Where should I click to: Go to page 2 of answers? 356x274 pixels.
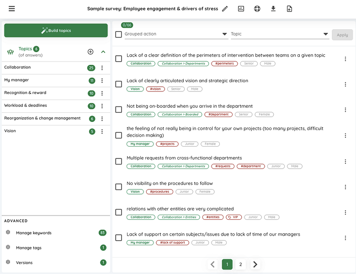[240, 264]
